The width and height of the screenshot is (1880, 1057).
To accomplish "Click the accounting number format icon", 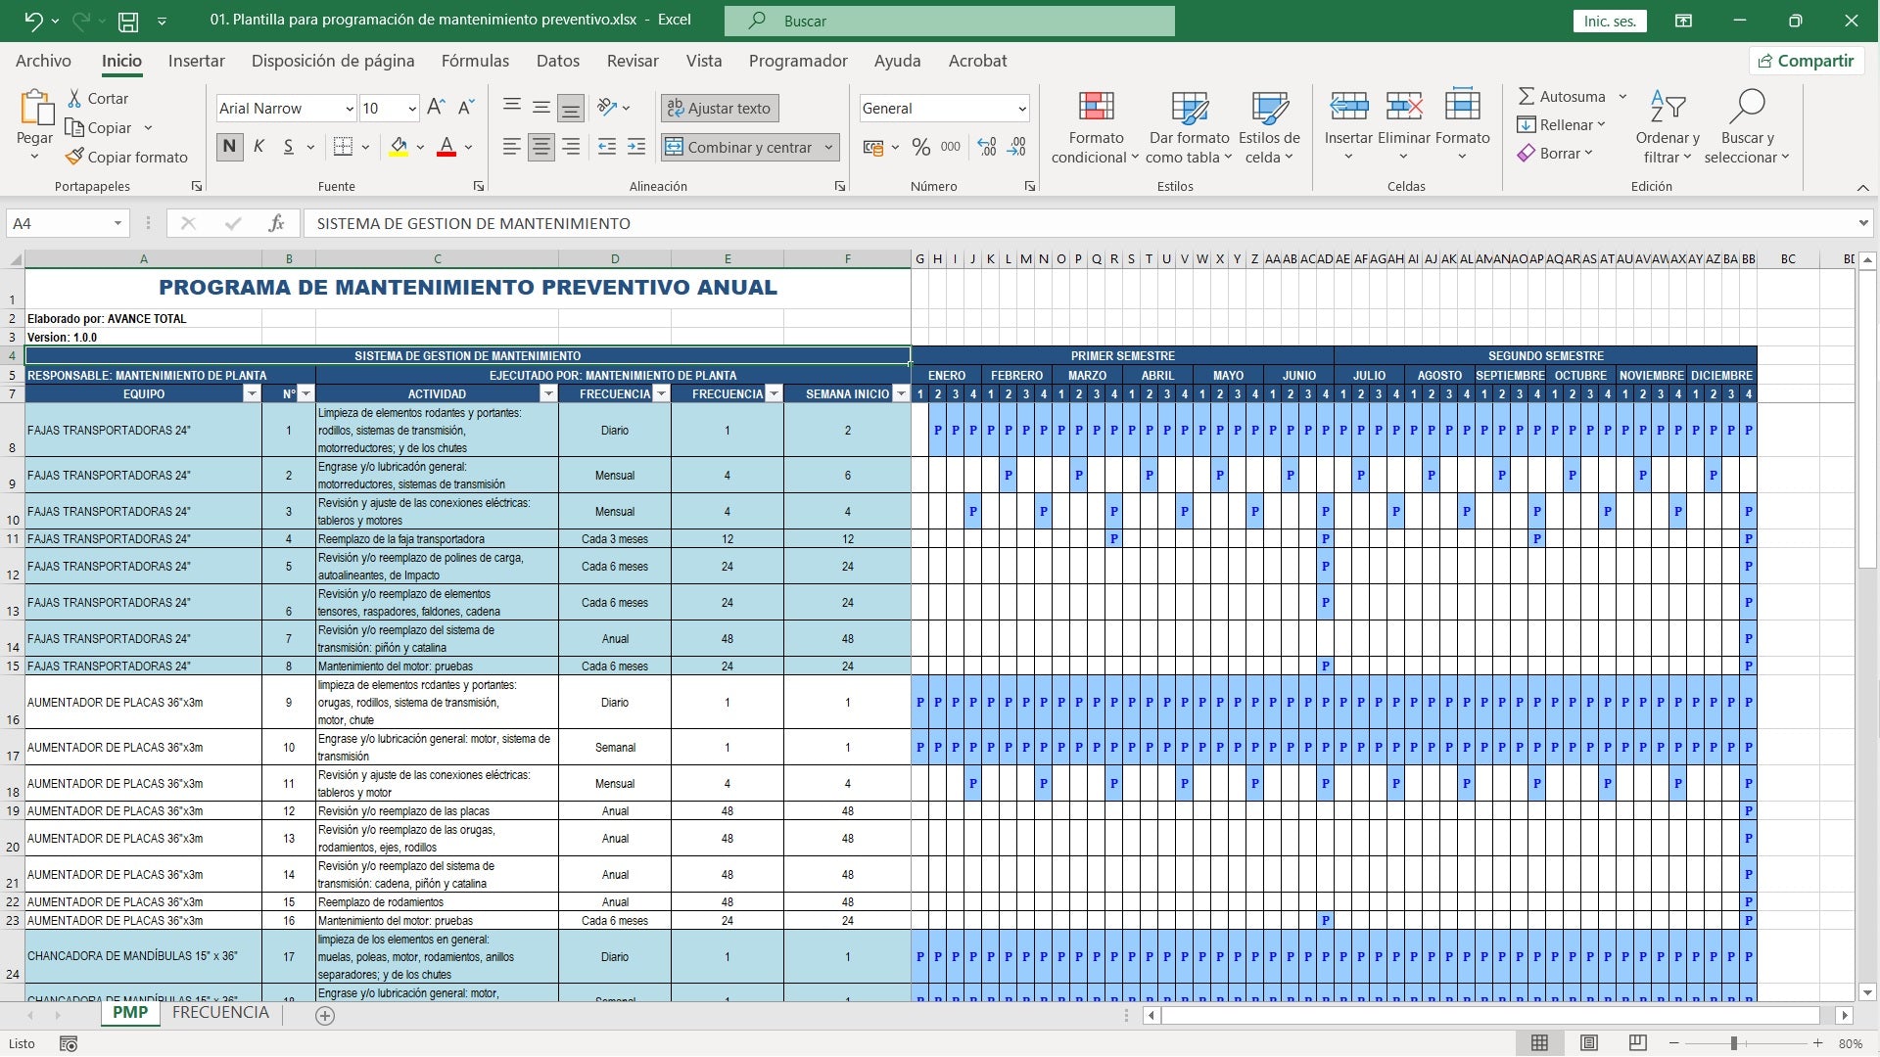I will click(872, 147).
